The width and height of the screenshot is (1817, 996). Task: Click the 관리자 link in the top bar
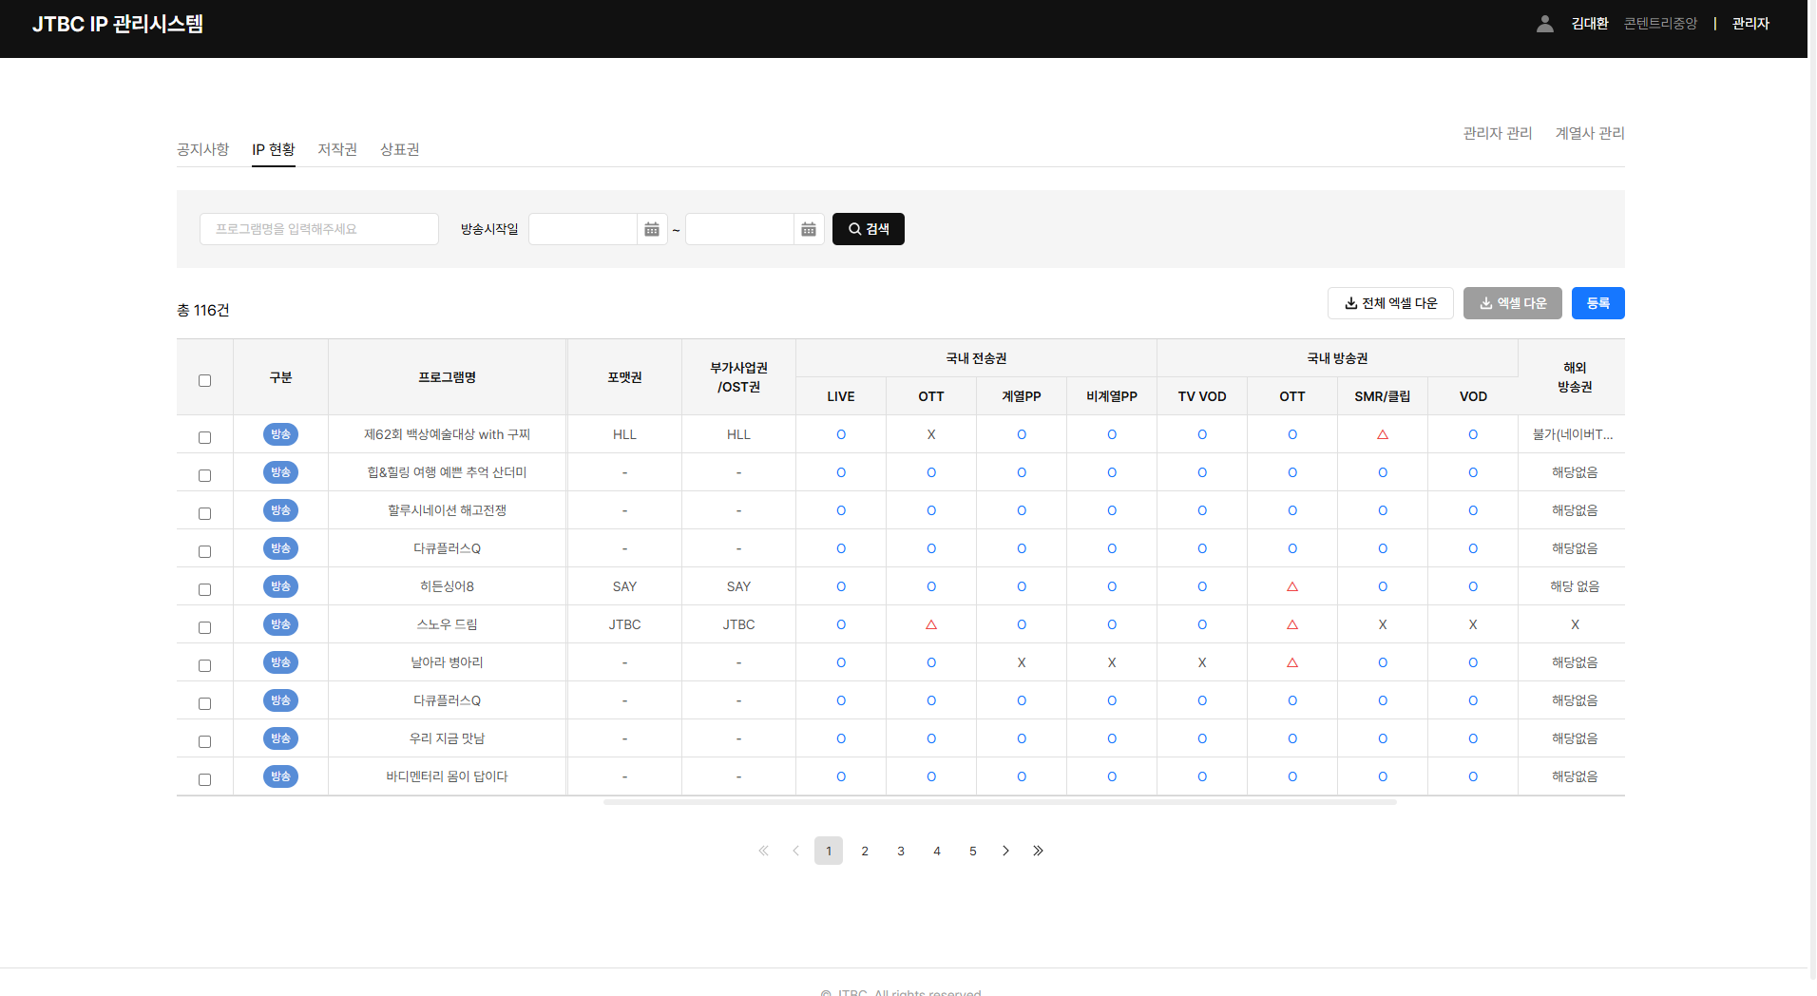(1750, 24)
